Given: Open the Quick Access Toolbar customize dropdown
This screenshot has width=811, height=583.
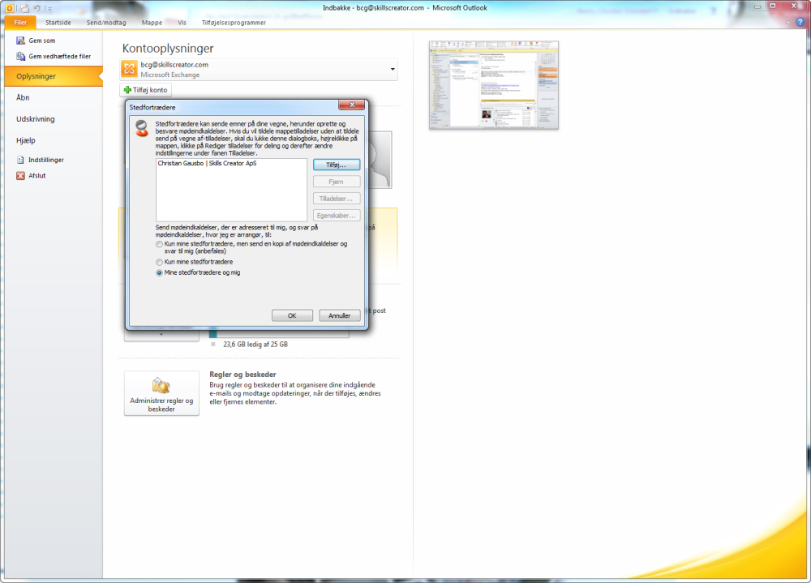Looking at the screenshot, I should pos(49,8).
